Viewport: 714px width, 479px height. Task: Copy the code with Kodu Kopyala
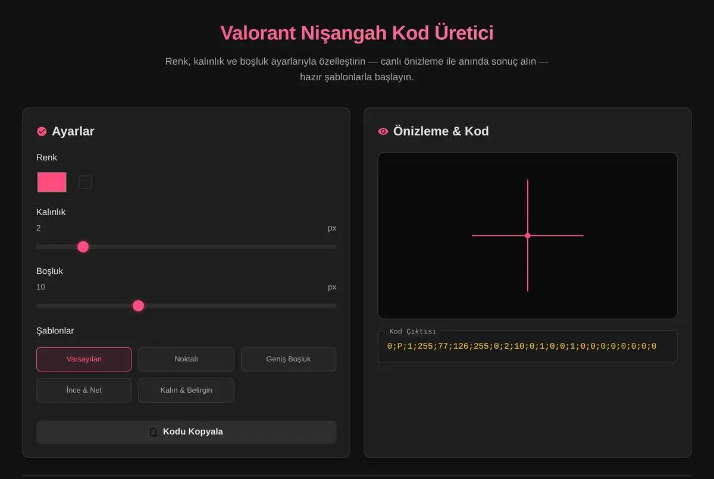point(186,432)
